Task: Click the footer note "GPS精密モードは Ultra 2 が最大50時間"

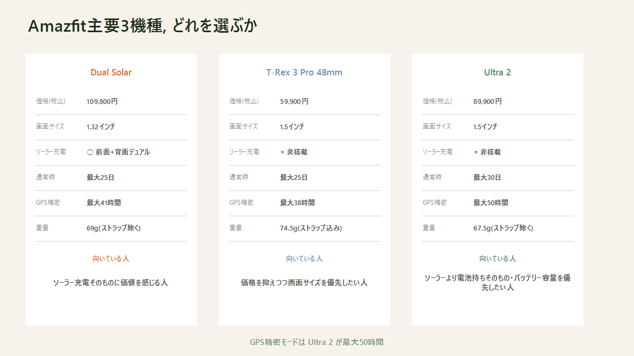Action: point(317,342)
